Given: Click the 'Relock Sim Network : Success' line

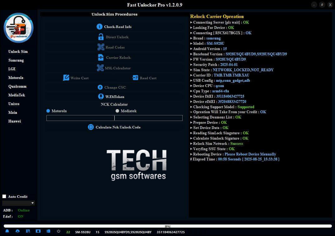Looking at the screenshot, I should point(217,144).
